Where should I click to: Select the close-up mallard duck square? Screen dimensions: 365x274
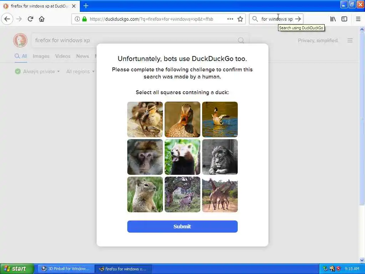182,119
